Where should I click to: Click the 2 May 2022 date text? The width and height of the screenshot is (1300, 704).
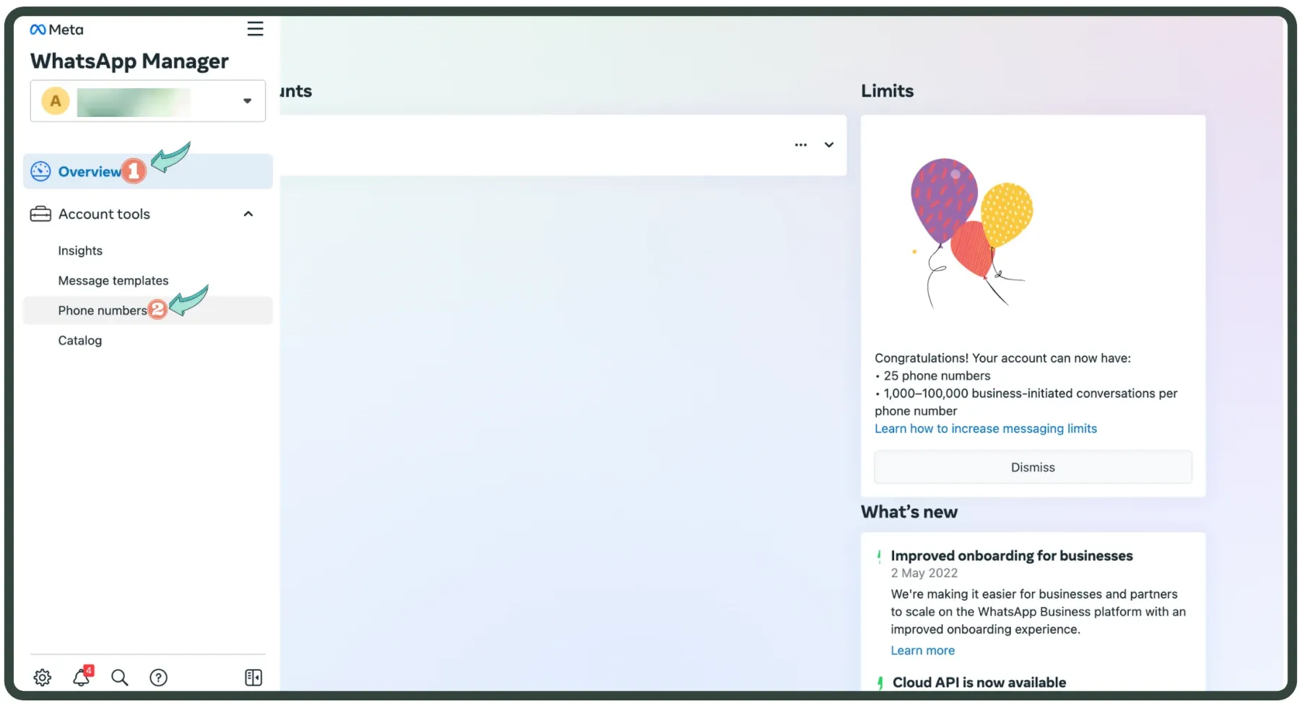[x=924, y=573]
